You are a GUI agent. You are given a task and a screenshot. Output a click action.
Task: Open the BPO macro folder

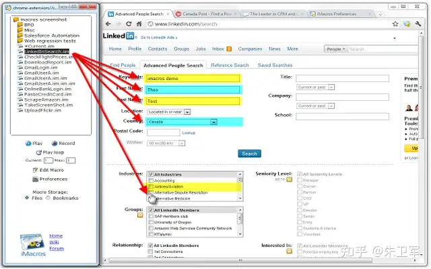tap(26, 25)
